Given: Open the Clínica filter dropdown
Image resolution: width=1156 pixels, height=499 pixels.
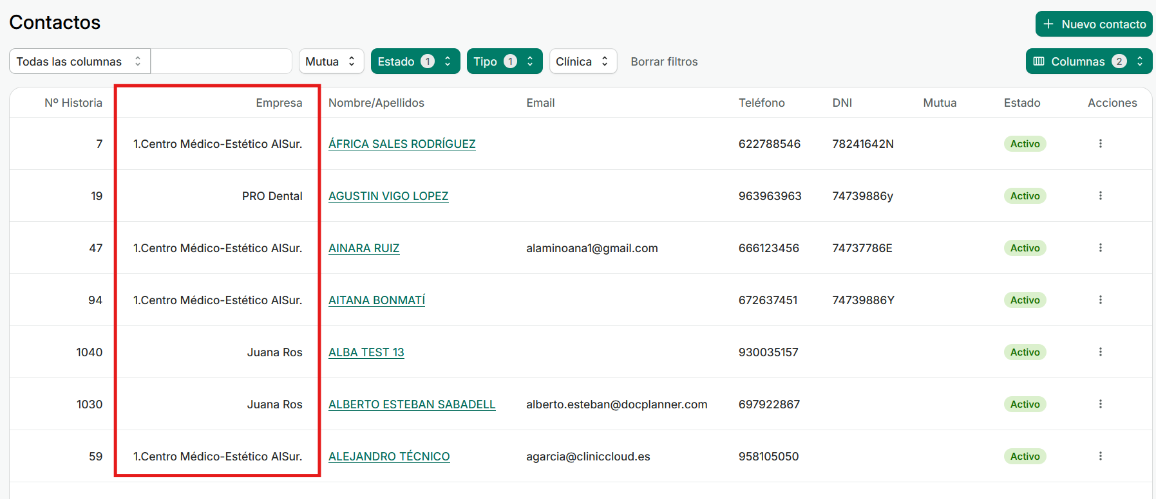Looking at the screenshot, I should 583,61.
